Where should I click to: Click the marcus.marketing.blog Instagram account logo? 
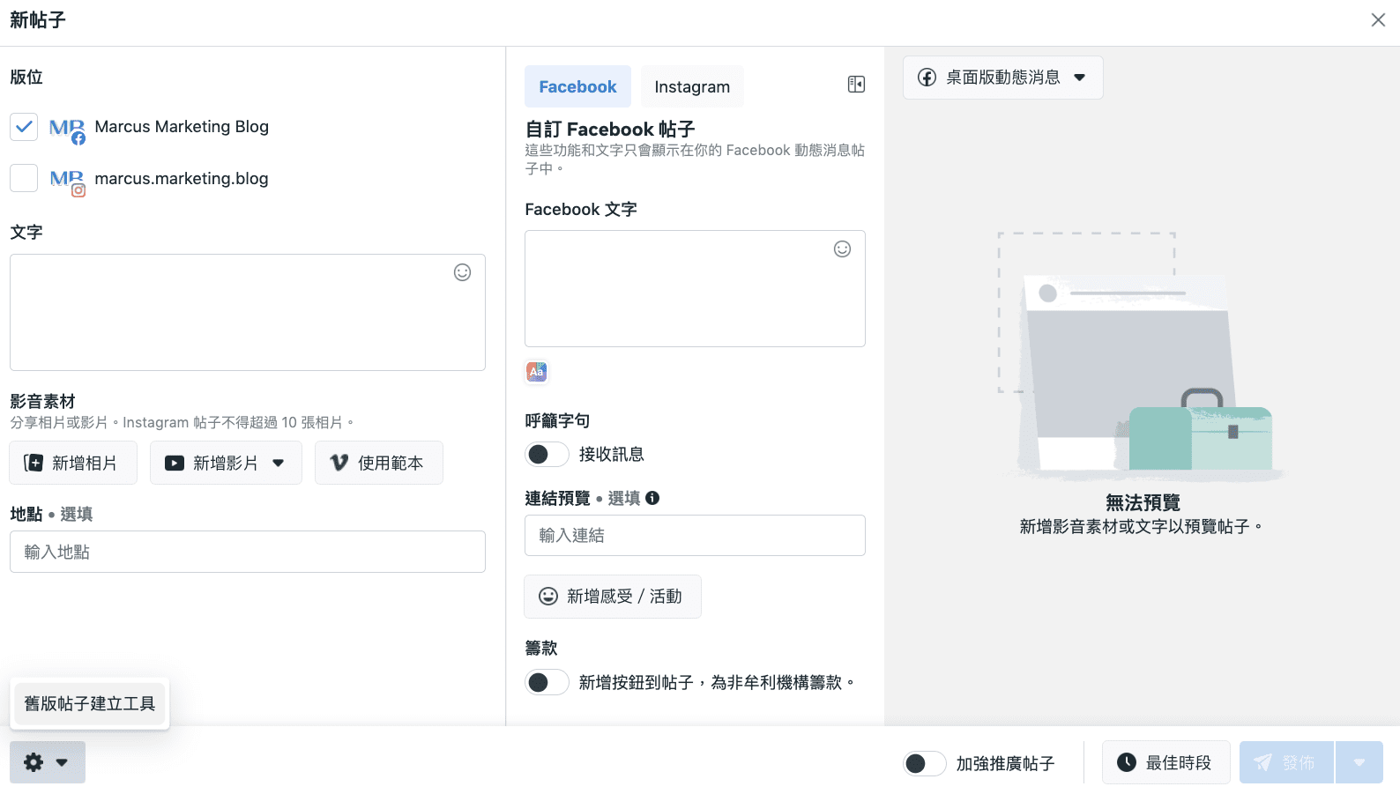pos(67,181)
